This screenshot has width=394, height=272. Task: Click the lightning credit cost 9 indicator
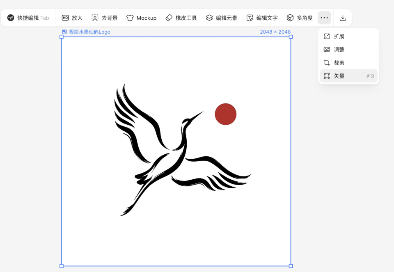click(x=370, y=76)
